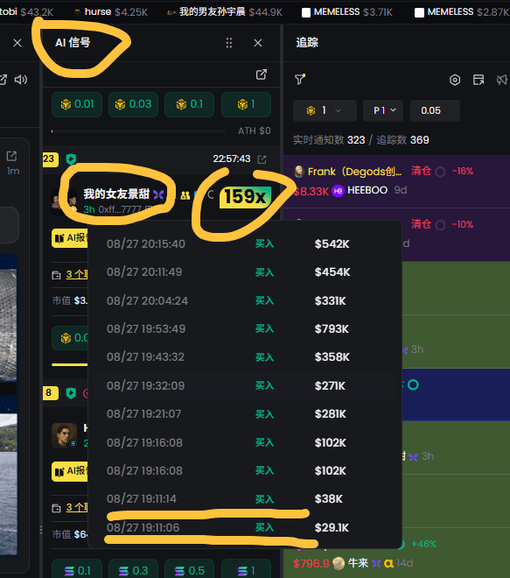Screen dimensions: 510x578
Task: Click the HEEBOO token in Frank's row
Action: click(367, 190)
